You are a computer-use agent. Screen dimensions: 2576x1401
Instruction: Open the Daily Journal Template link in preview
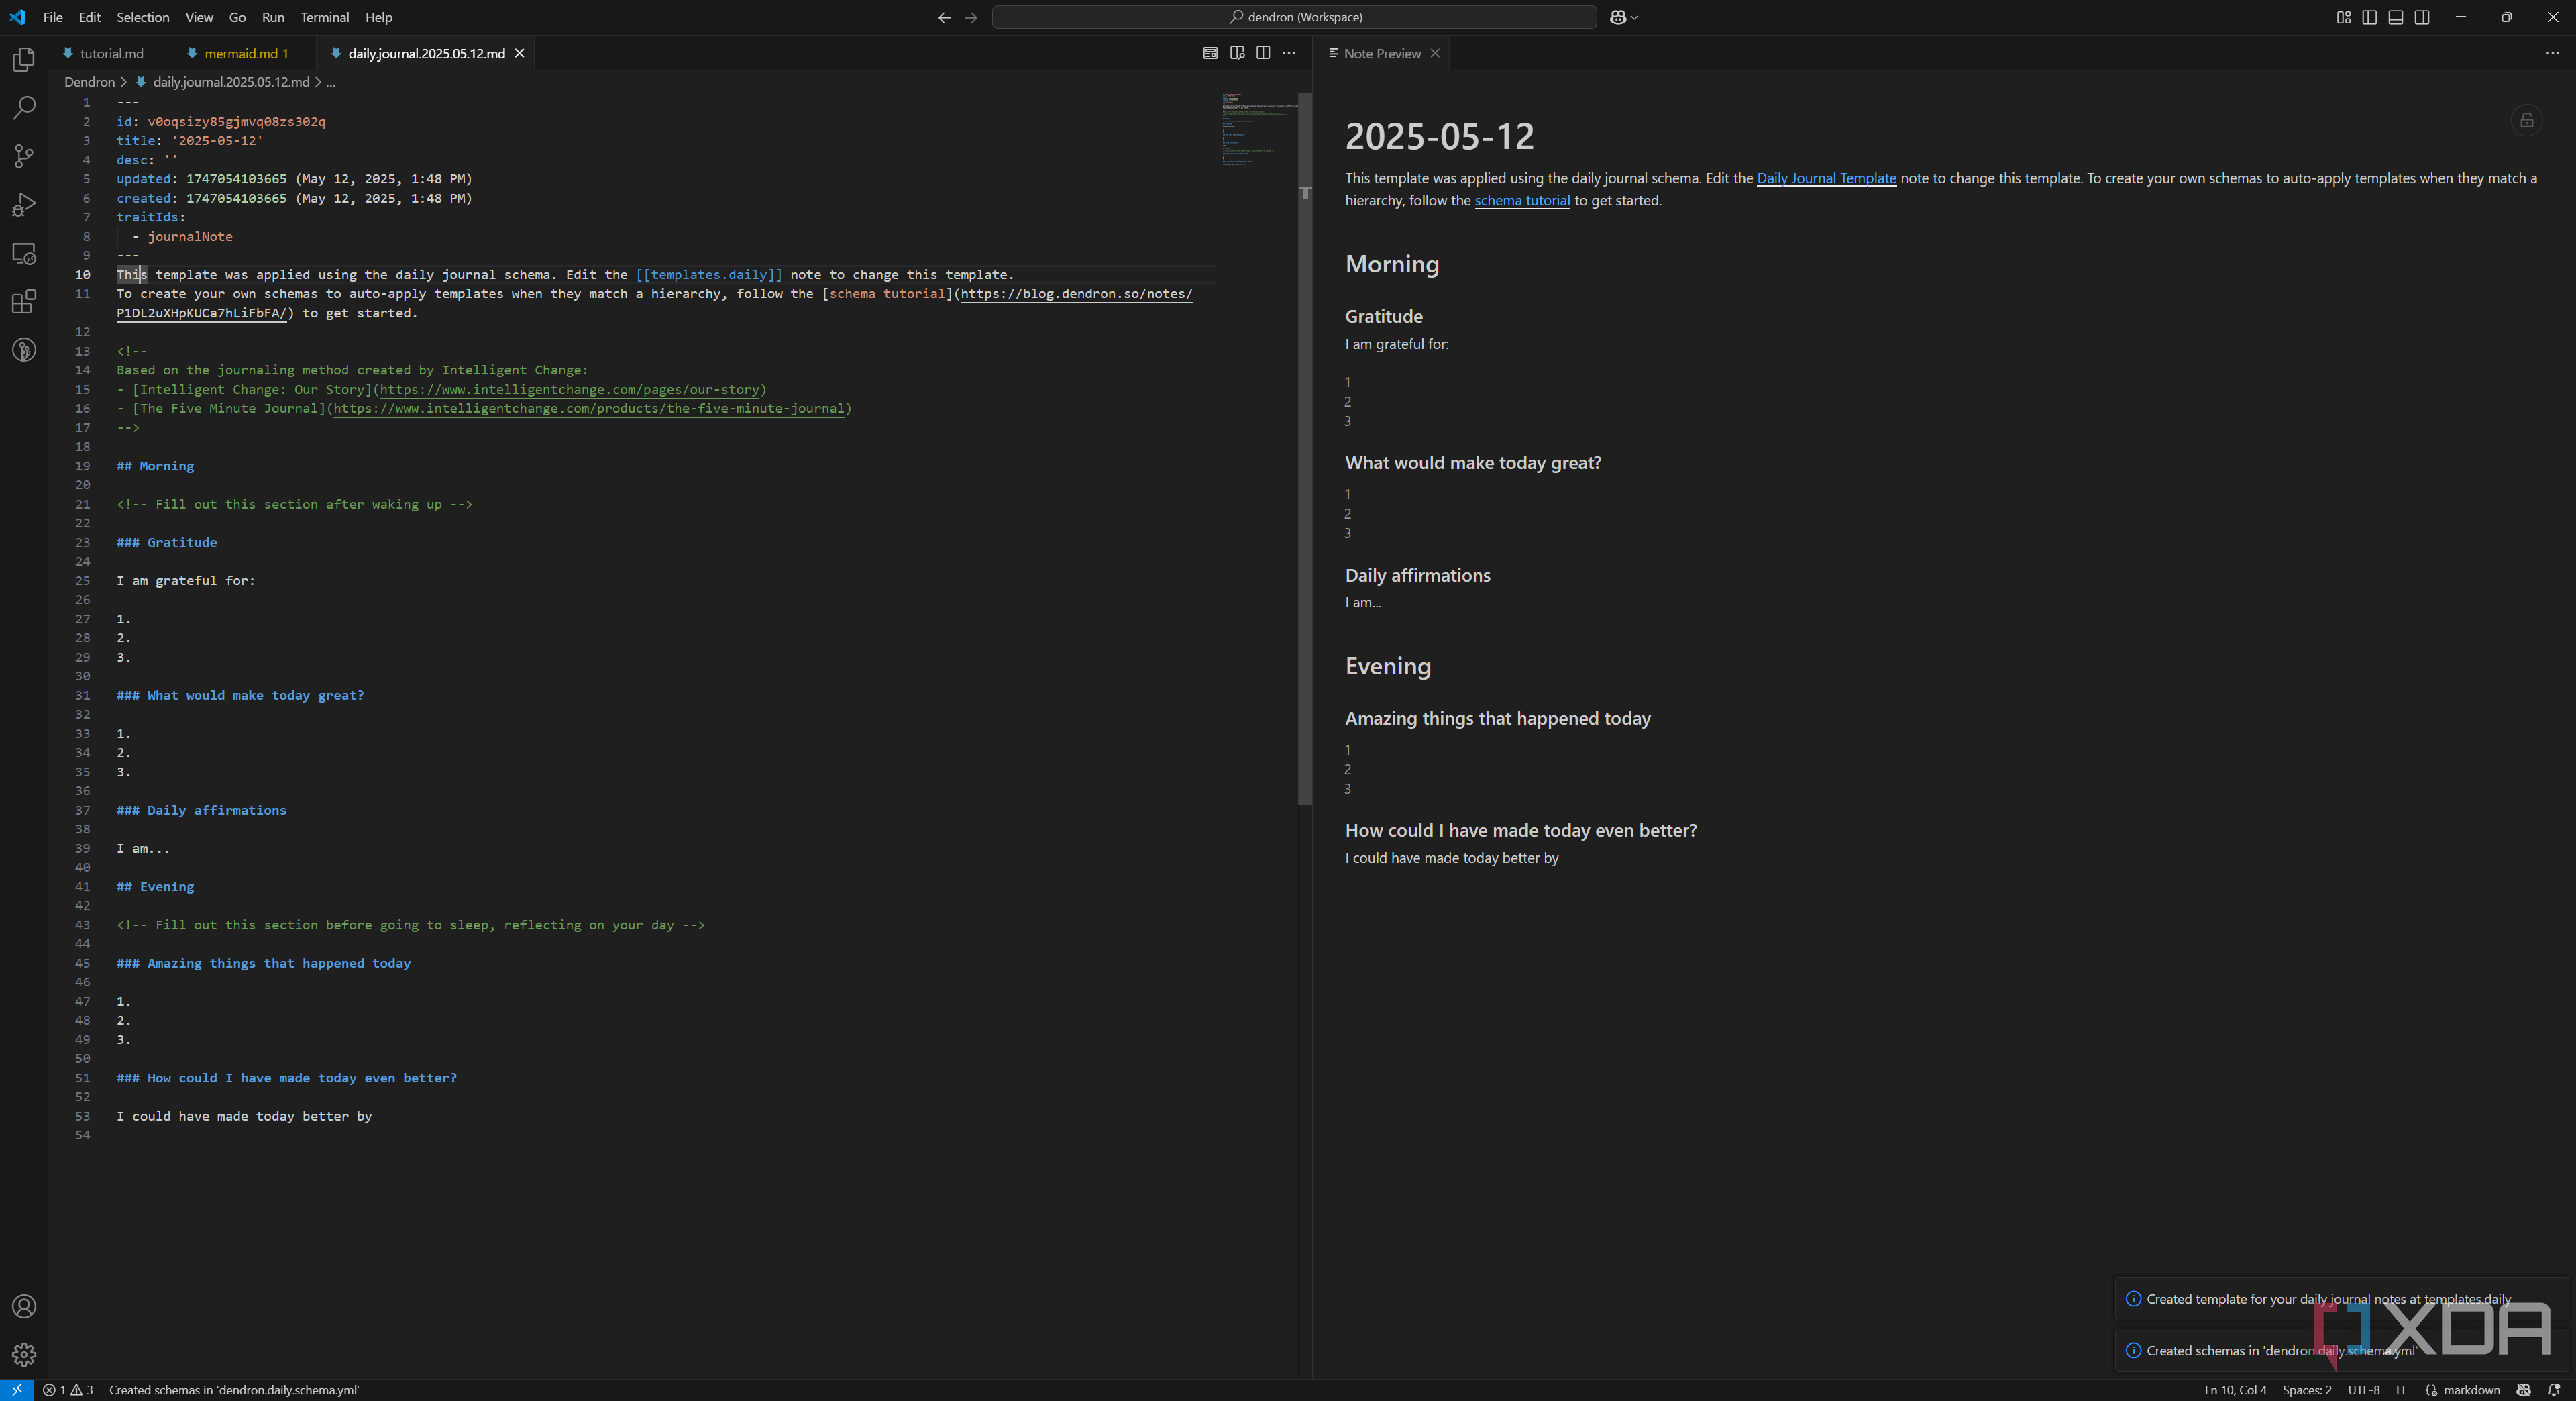point(1826,178)
